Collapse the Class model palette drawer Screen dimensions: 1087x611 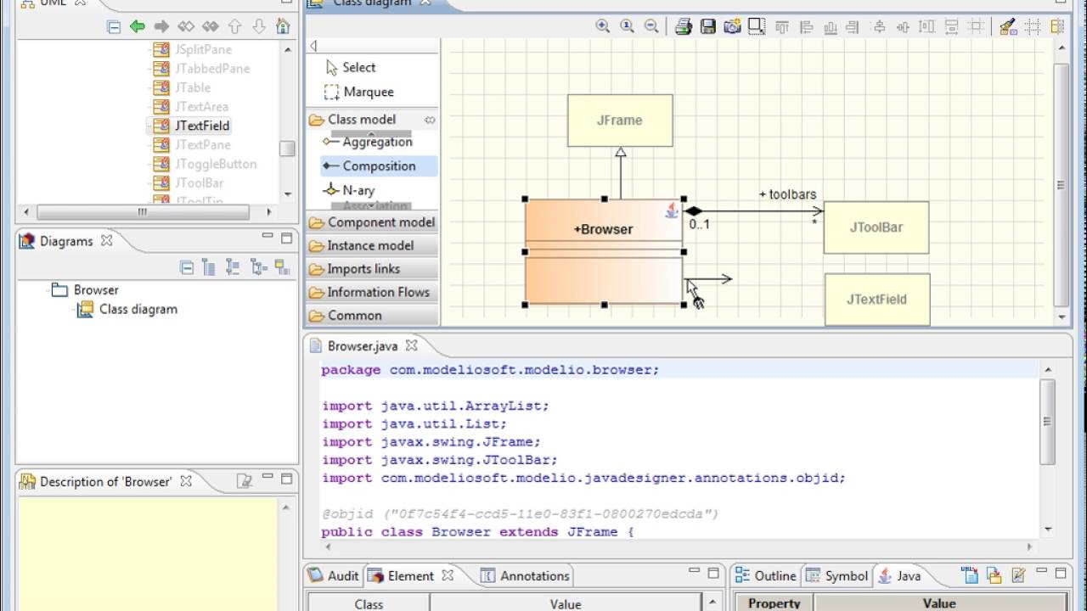[x=372, y=120]
